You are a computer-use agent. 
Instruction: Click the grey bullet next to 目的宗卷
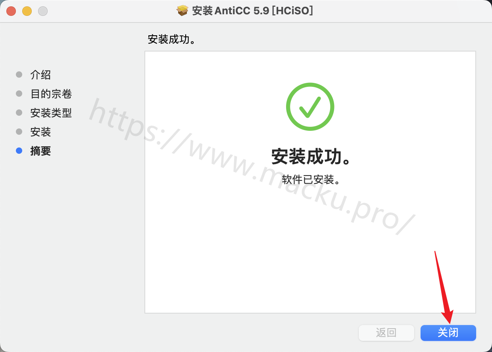point(19,94)
